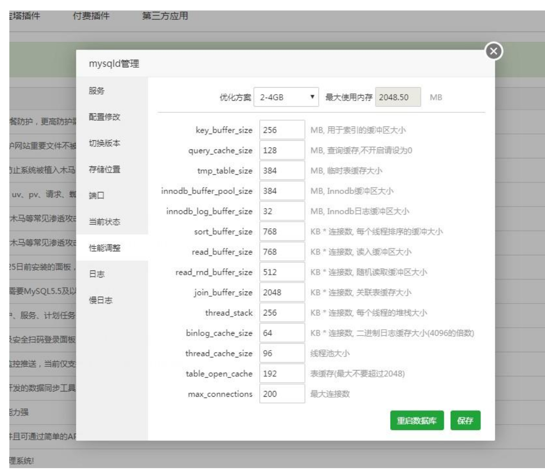Select the 切换版本 tab
Viewport: 545px width, 473px height.
pos(104,143)
